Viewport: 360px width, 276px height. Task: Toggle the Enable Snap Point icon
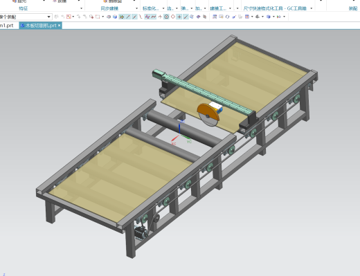coord(122,17)
